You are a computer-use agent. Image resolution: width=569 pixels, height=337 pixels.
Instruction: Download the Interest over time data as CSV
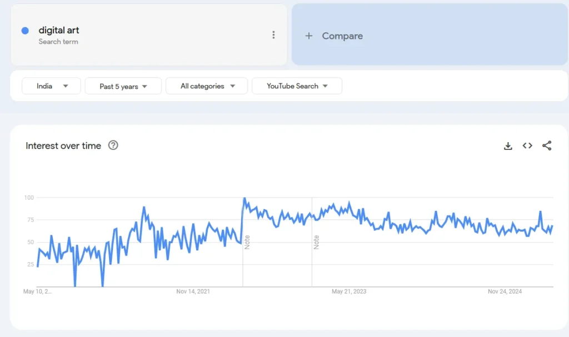[x=508, y=145]
